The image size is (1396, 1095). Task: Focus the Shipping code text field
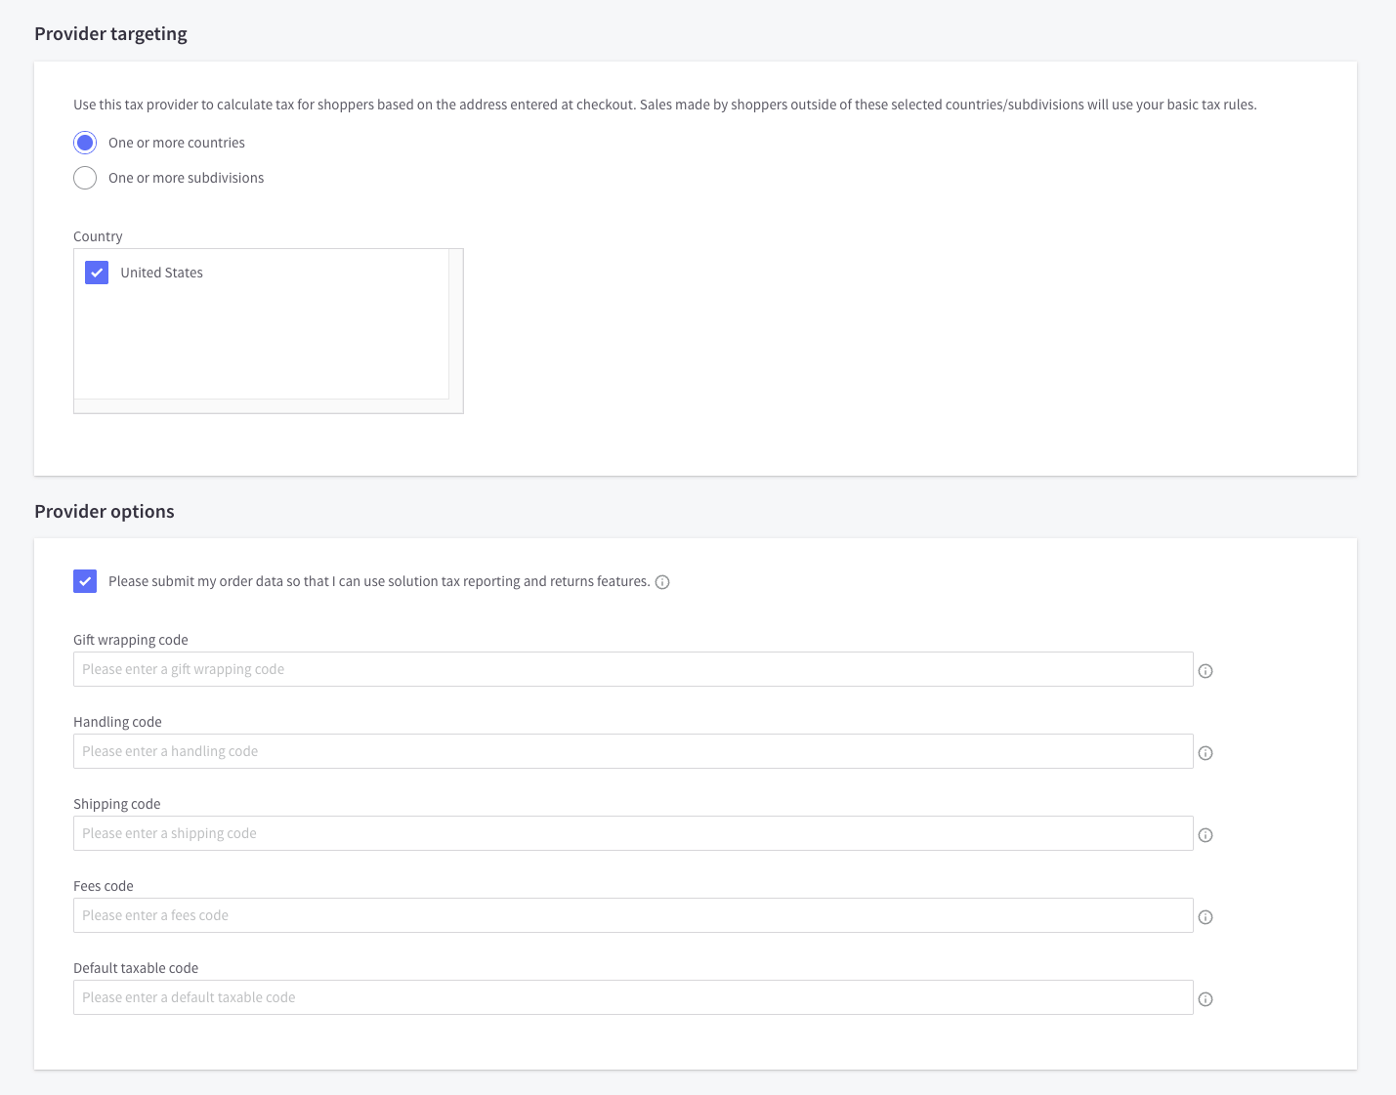tap(633, 833)
